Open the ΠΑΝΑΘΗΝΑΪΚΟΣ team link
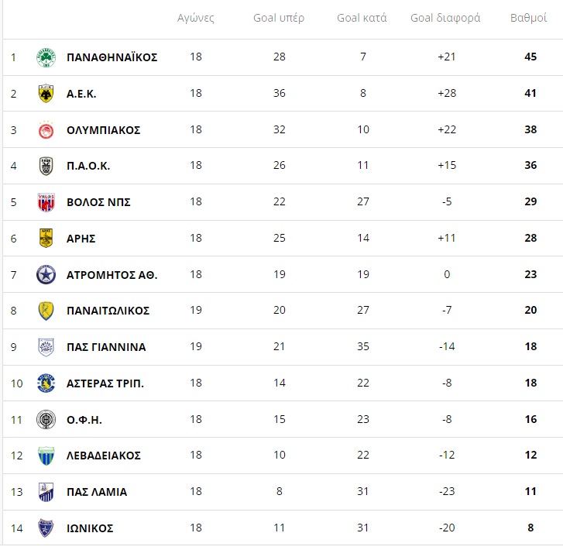Screen dimensions: 563x557 [x=112, y=57]
